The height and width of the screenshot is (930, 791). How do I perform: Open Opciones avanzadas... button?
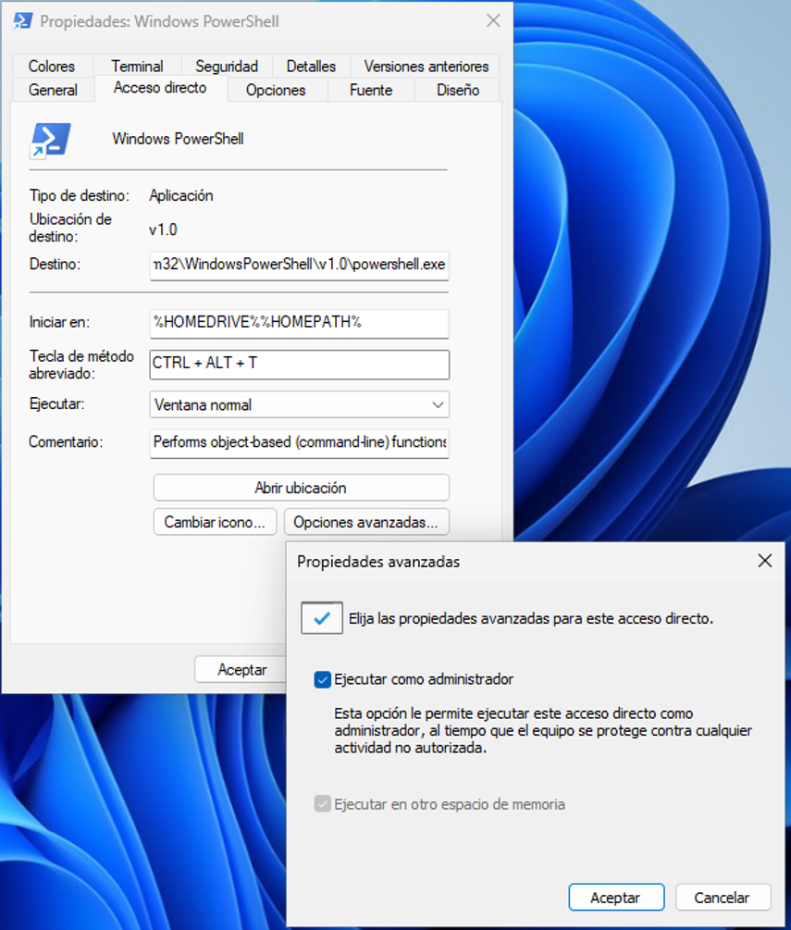(x=365, y=522)
